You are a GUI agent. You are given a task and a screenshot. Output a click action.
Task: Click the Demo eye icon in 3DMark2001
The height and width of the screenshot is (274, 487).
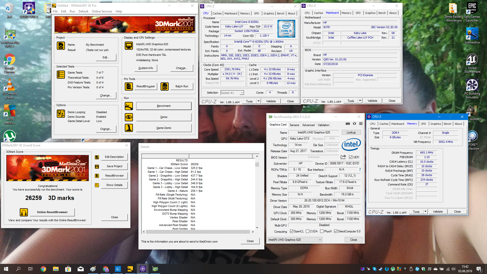[x=129, y=117]
